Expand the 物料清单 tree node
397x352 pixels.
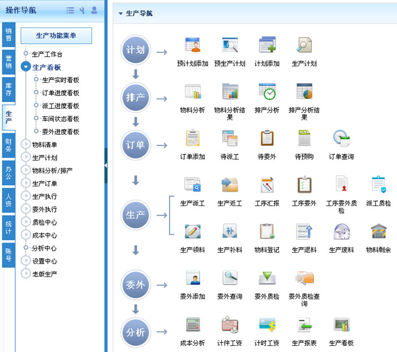[26, 145]
